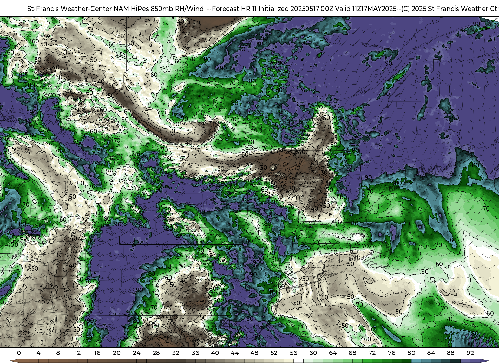Click the brown colorbar swatch below 0
Image resolution: width=499 pixels, height=364 pixels.
(24, 361)
